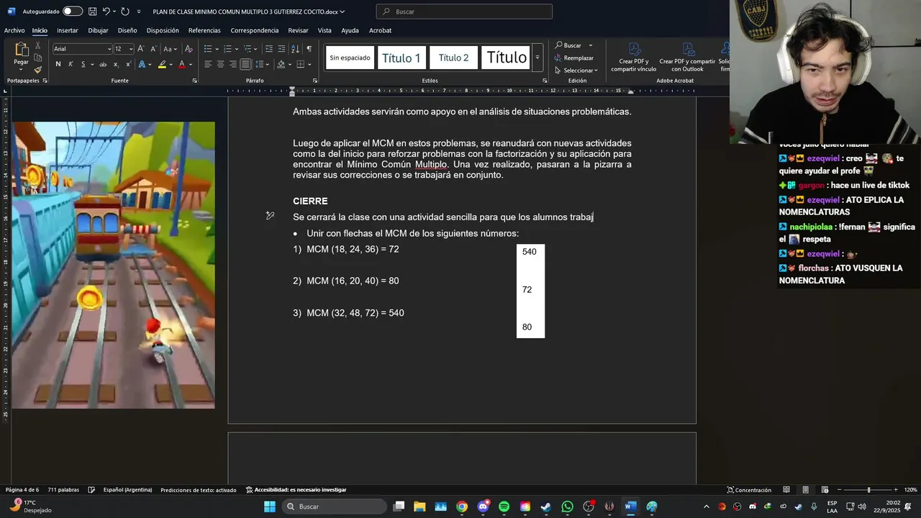Clear all formatting with eraser A icon

point(189,48)
